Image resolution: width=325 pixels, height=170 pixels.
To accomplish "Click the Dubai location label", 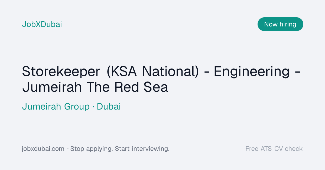I will click(109, 107).
